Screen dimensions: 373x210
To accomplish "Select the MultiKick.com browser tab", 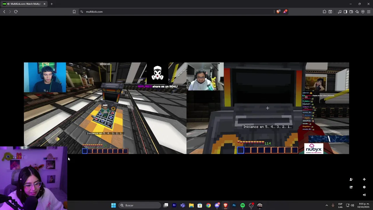I will (x=24, y=4).
